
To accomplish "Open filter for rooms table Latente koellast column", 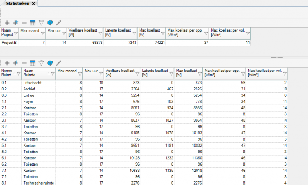I will pyautogui.click(x=172, y=74).
